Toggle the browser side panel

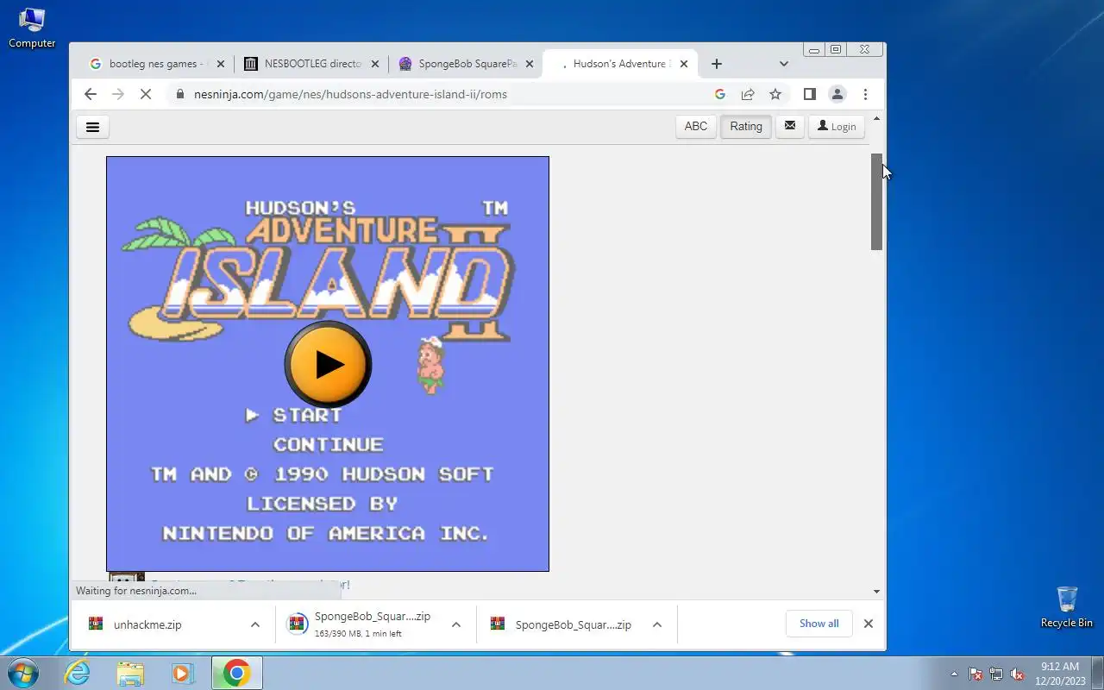(809, 94)
